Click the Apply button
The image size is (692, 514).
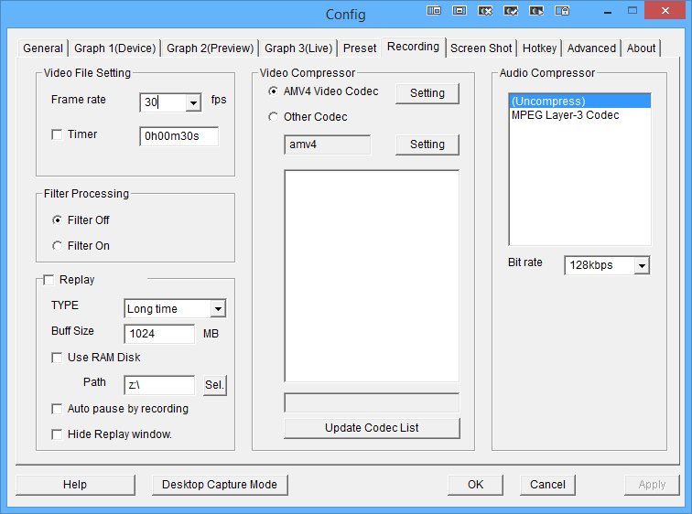click(x=652, y=485)
